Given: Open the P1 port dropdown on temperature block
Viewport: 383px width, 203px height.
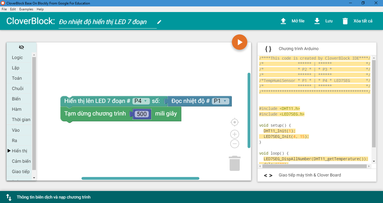Looking at the screenshot, I should (220, 101).
